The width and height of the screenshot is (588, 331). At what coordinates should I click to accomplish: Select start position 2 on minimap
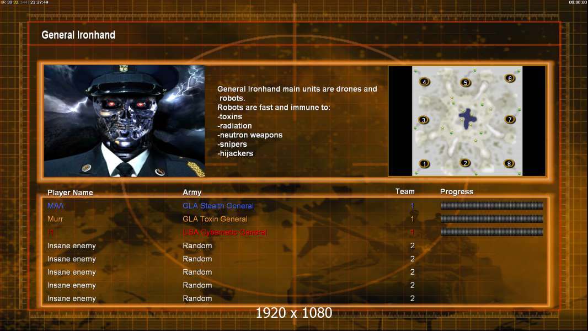pos(465,163)
